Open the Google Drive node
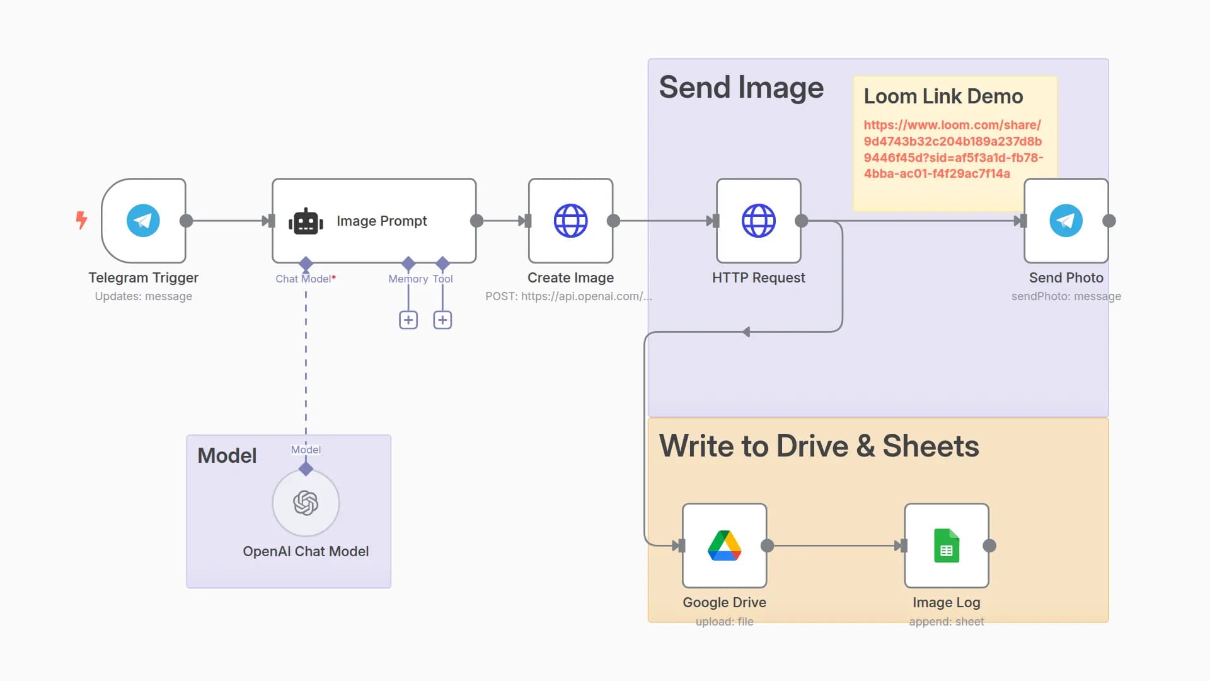This screenshot has height=681, width=1210. click(x=725, y=545)
